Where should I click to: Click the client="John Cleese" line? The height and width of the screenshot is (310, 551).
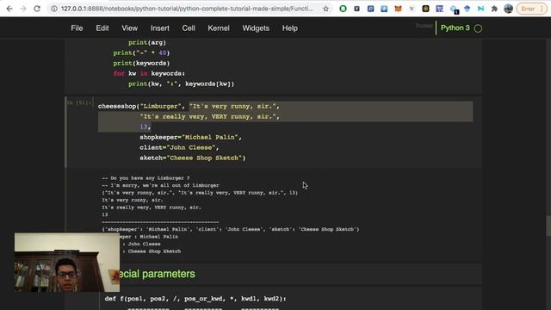[x=179, y=147]
